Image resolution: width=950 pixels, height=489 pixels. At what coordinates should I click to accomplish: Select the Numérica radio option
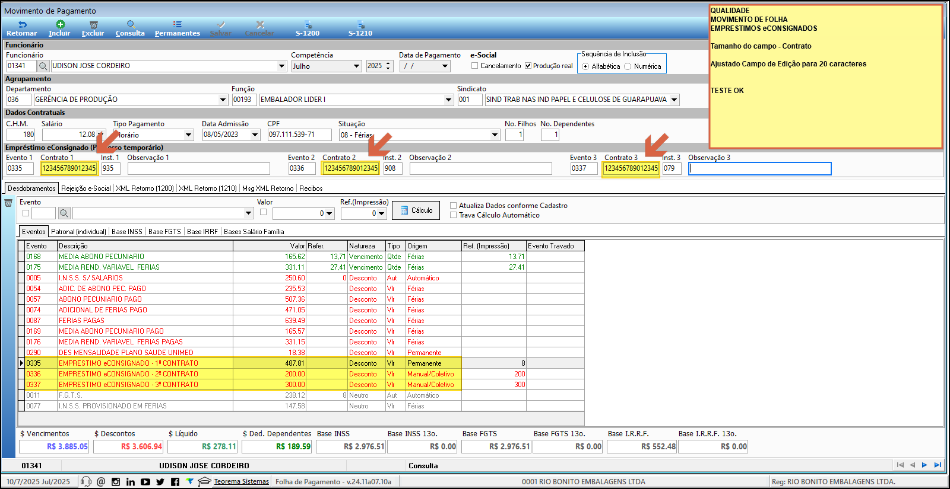(x=628, y=66)
